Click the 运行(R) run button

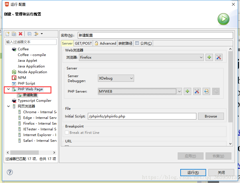193,173
